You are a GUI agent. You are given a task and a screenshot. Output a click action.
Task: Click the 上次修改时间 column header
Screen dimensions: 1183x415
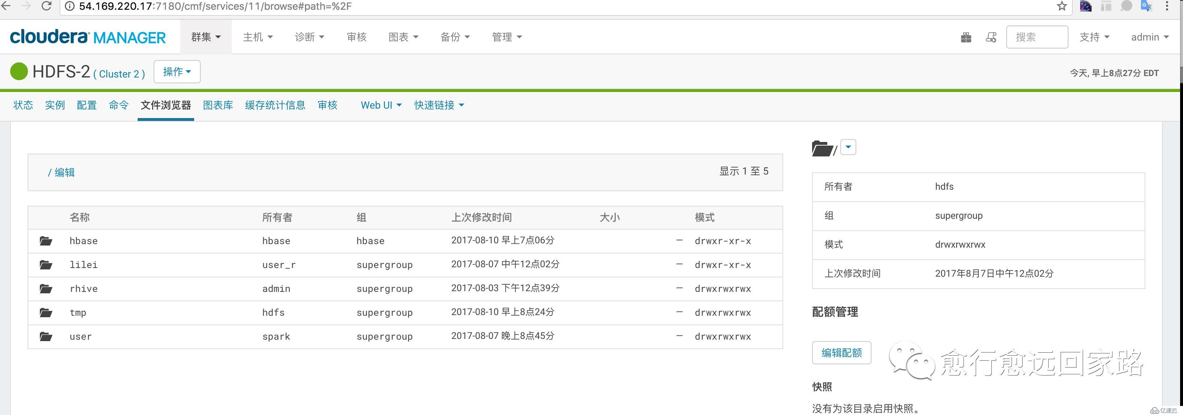(x=481, y=217)
